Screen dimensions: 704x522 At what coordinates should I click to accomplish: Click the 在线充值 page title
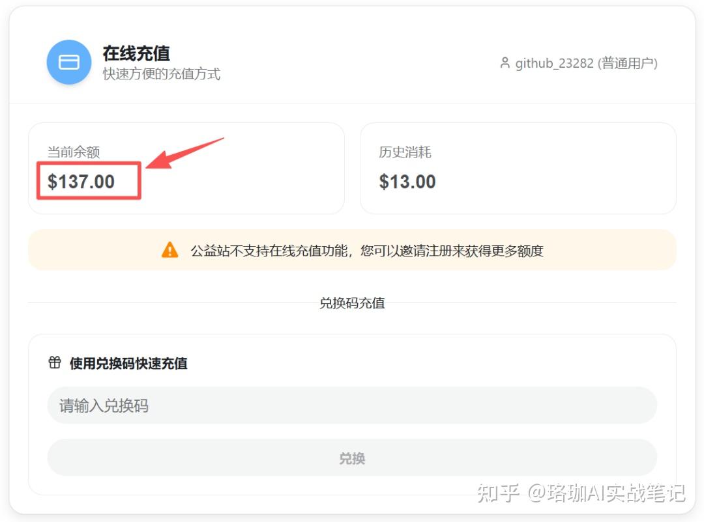[x=136, y=53]
